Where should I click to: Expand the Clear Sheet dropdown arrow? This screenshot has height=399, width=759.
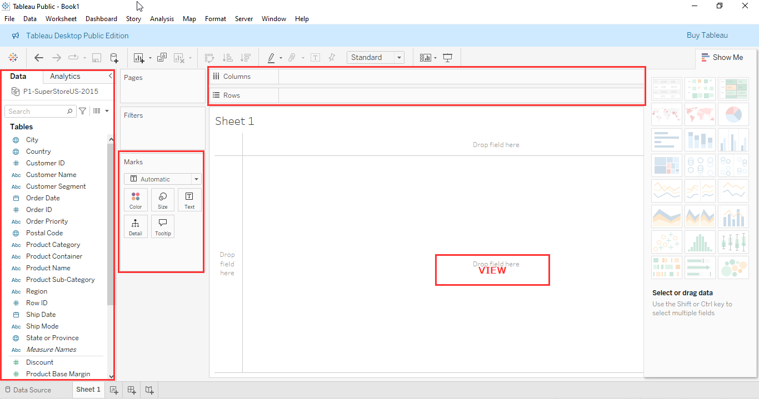[x=190, y=58]
